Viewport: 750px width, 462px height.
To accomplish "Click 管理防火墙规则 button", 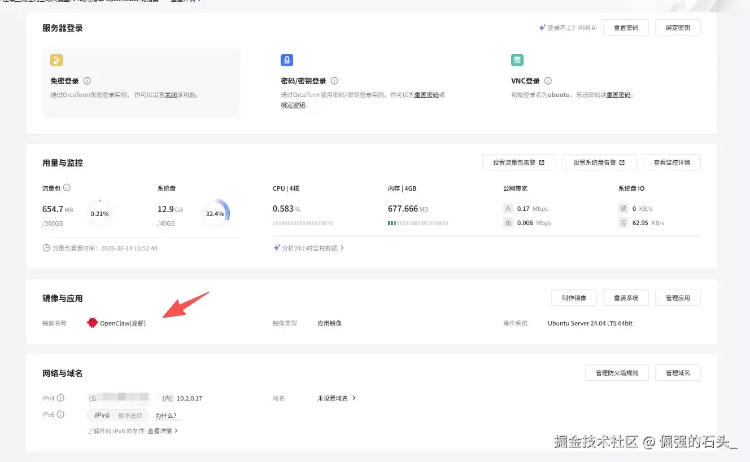I will tap(617, 373).
